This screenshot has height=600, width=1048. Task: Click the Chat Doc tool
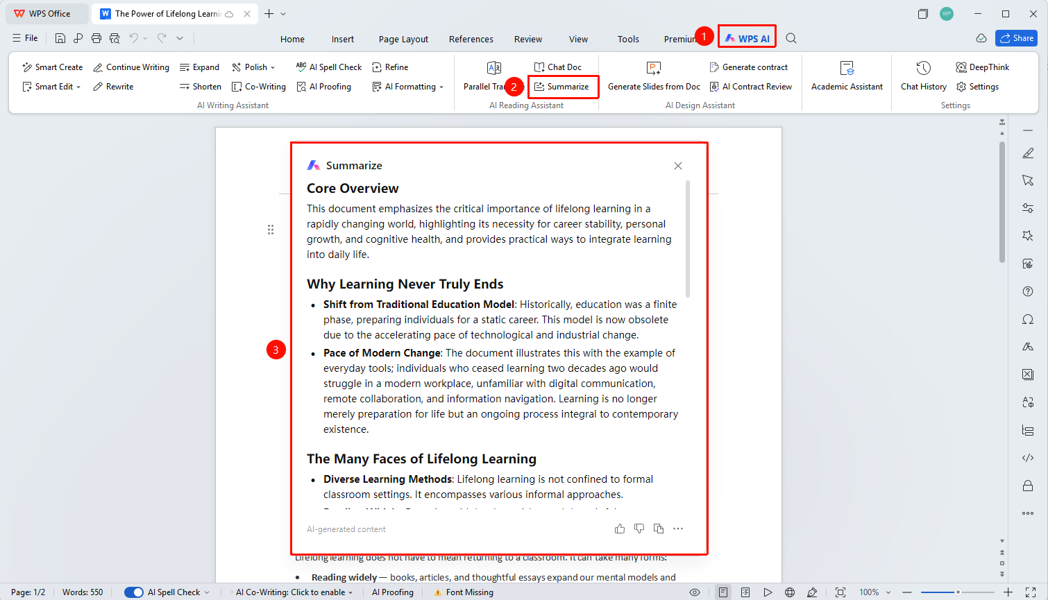558,67
